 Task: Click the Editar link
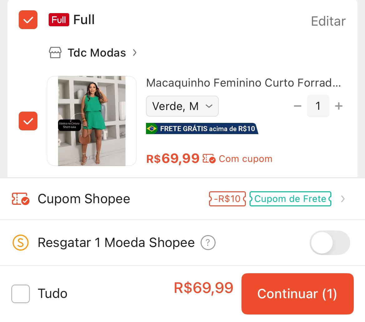[328, 21]
